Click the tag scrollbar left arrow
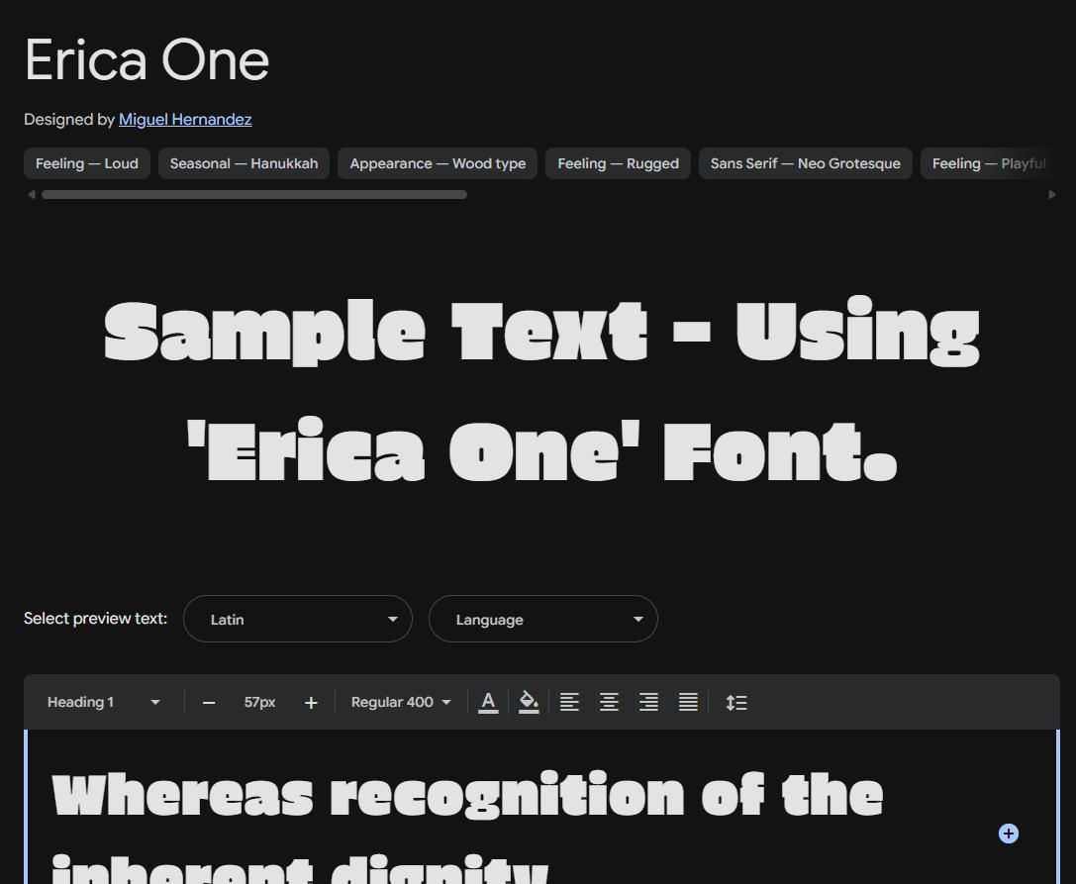The width and height of the screenshot is (1076, 884). [x=31, y=195]
